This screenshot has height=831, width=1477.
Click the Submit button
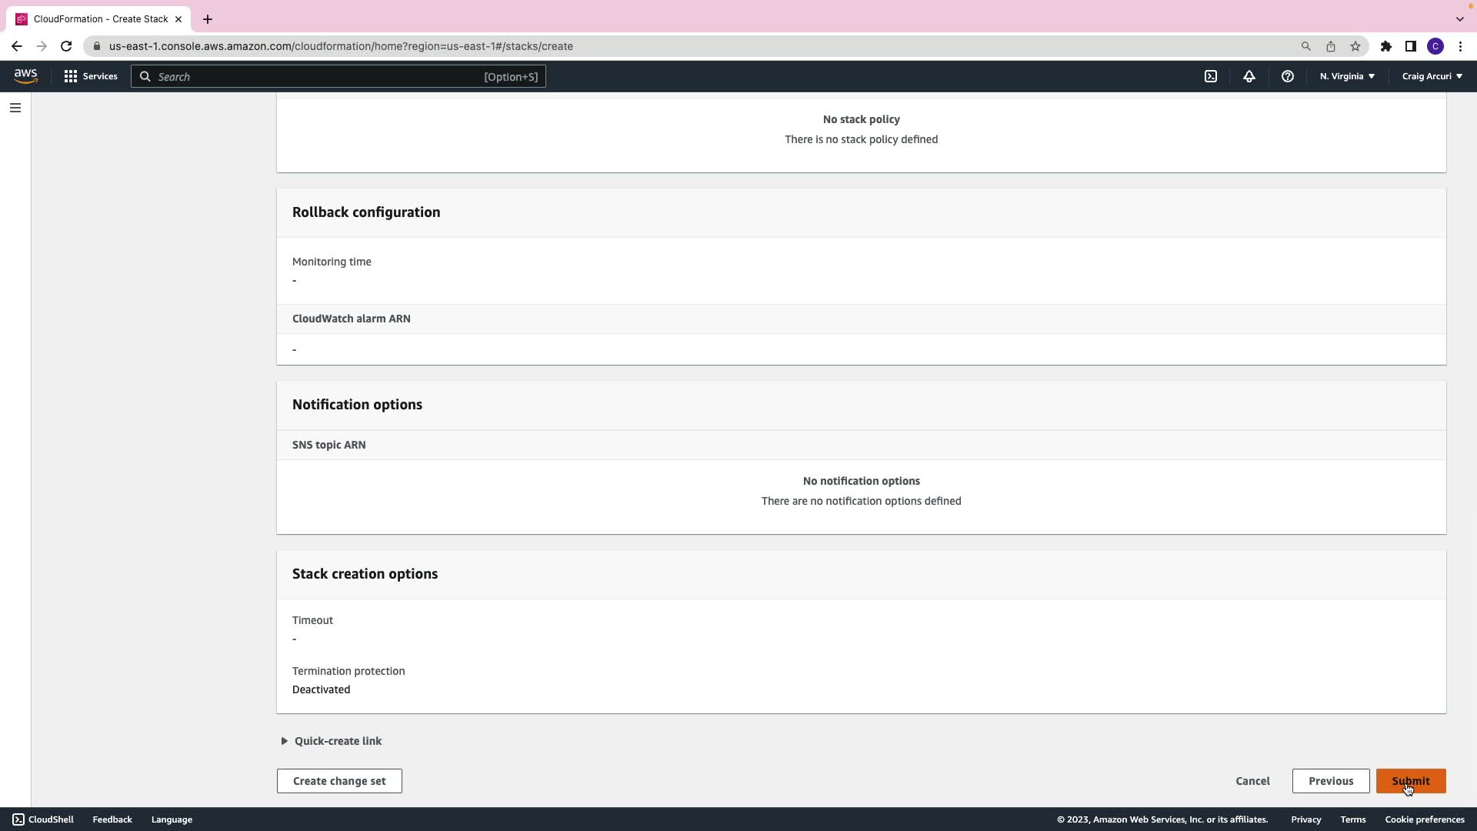coord(1410,781)
